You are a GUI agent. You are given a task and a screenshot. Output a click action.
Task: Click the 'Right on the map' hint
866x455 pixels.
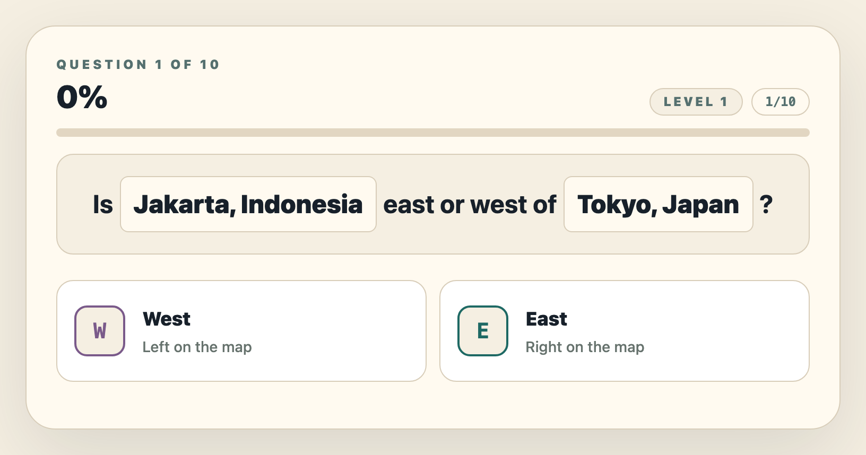tap(585, 347)
